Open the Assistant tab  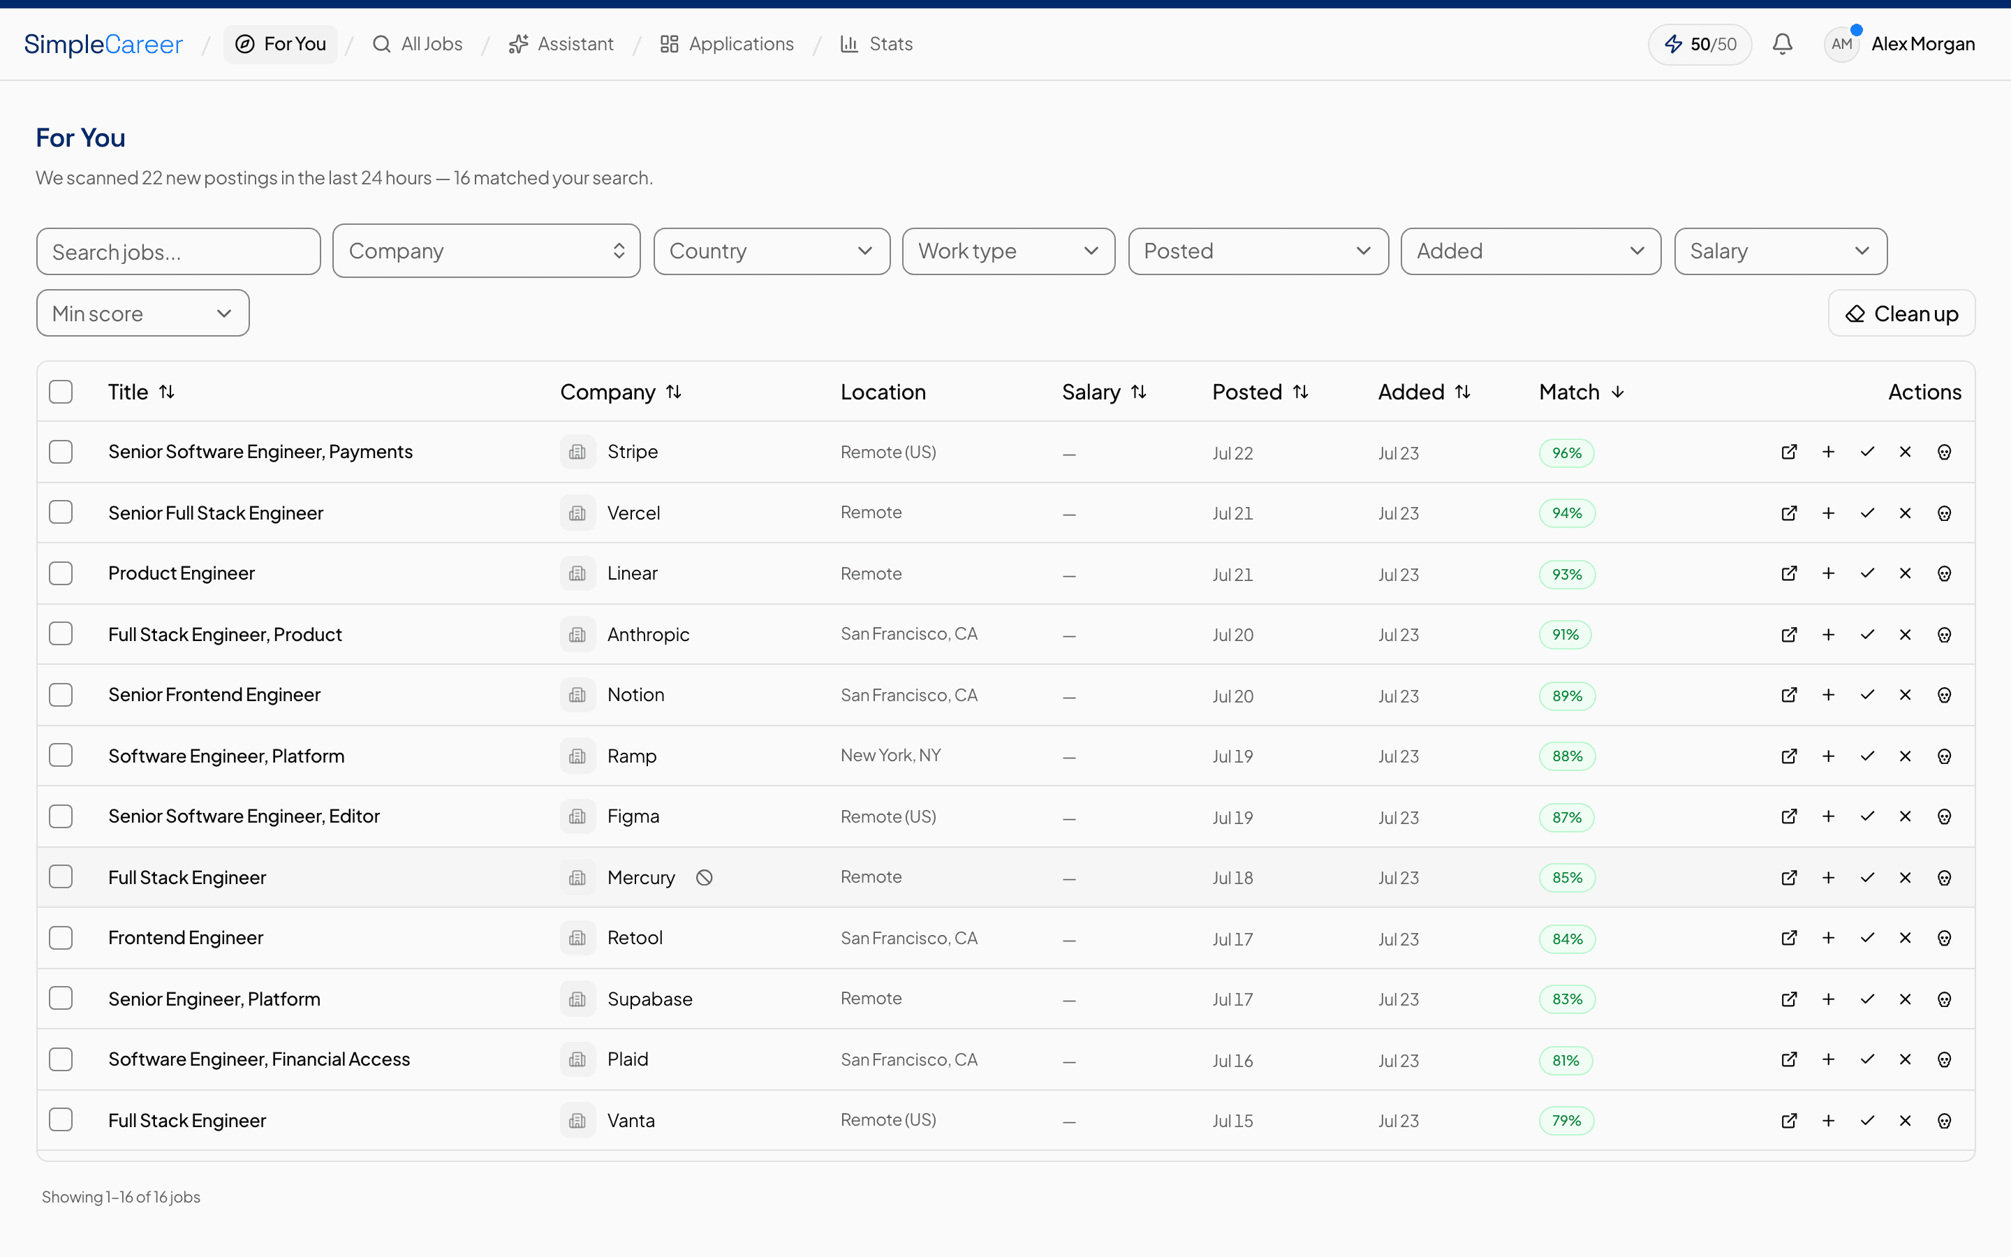[561, 44]
